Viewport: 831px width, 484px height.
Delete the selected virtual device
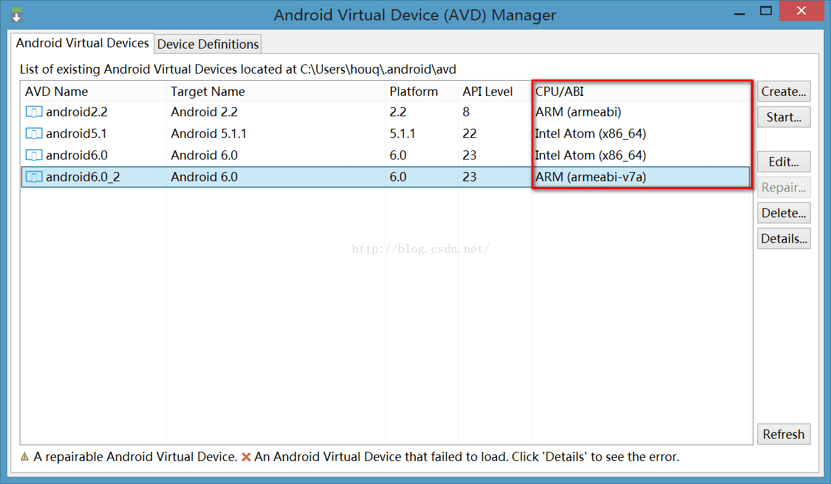click(784, 213)
